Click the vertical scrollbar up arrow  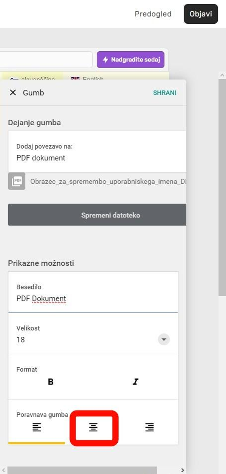[x=222, y=75]
